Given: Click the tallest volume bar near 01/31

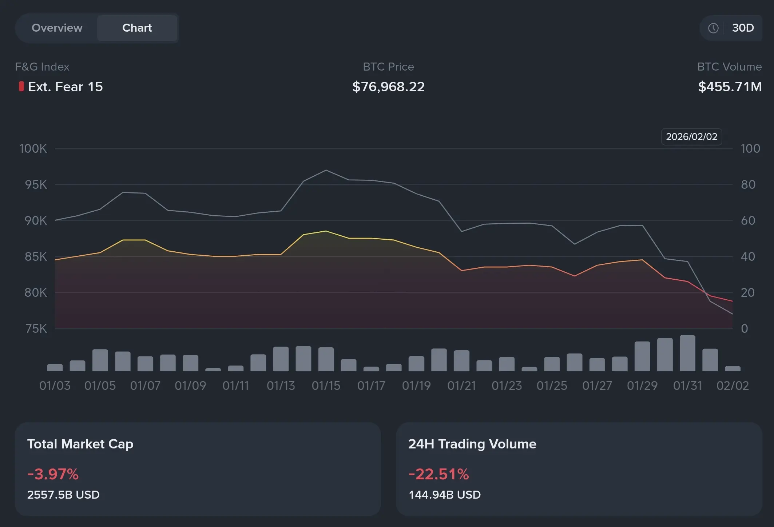Looking at the screenshot, I should click(687, 353).
